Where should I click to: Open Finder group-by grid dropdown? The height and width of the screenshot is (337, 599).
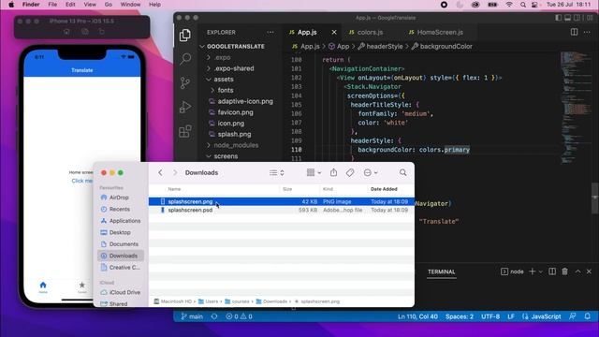pyautogui.click(x=314, y=172)
